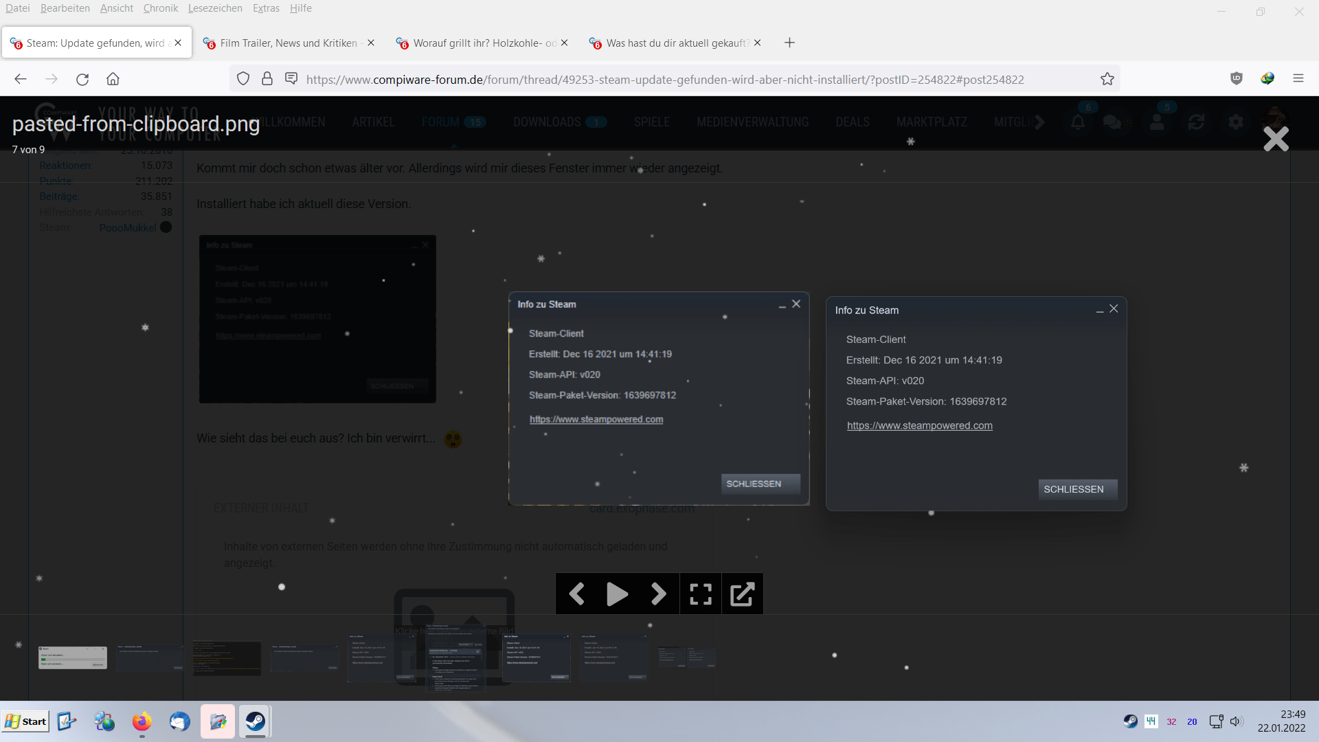
Task: Select the fifth thumbnail, an Info zu Steam image
Action: point(381,657)
